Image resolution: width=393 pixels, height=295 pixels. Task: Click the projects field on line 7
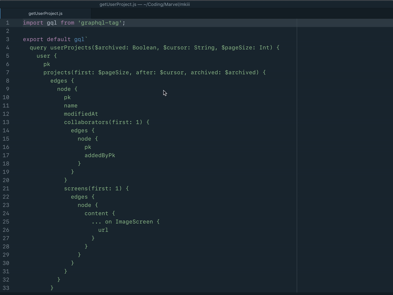57,72
